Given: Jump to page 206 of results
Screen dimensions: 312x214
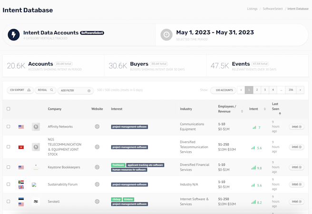Looking at the screenshot, I should coord(291,90).
